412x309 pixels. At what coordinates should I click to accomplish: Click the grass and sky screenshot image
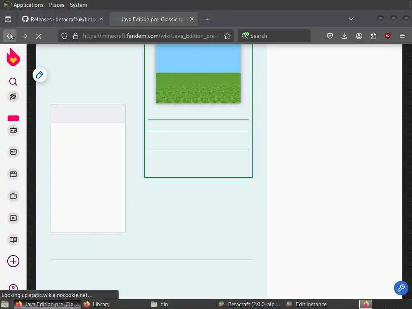198,74
